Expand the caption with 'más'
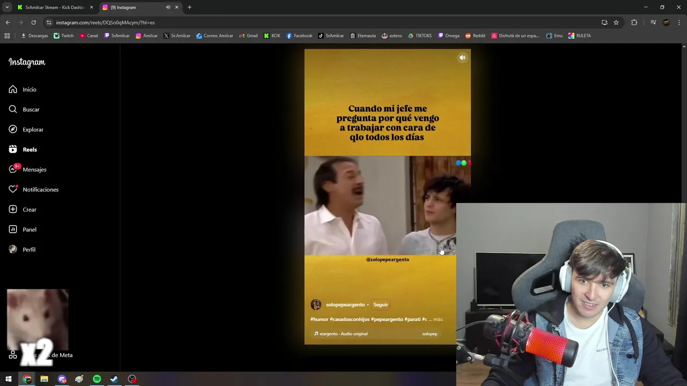Viewport: 687px width, 386px height. click(x=438, y=320)
